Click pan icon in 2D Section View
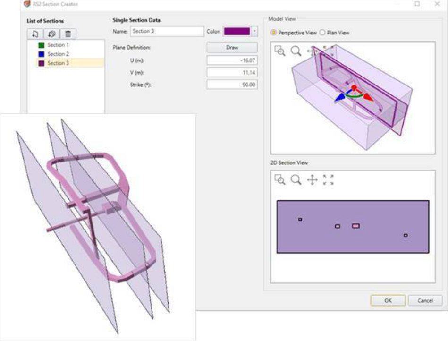 tap(312, 180)
